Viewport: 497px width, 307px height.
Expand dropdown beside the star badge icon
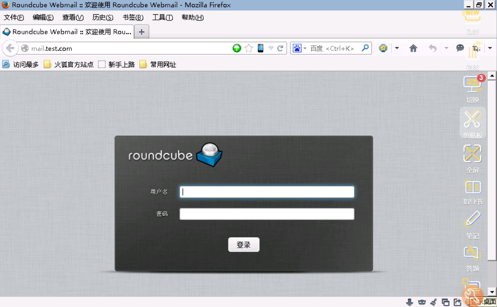(397, 48)
